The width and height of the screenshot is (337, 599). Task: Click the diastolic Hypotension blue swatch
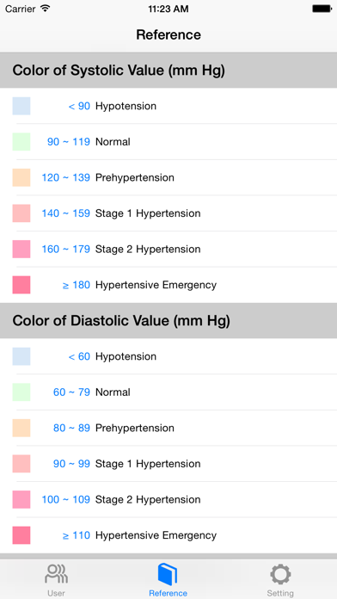coord(21,356)
